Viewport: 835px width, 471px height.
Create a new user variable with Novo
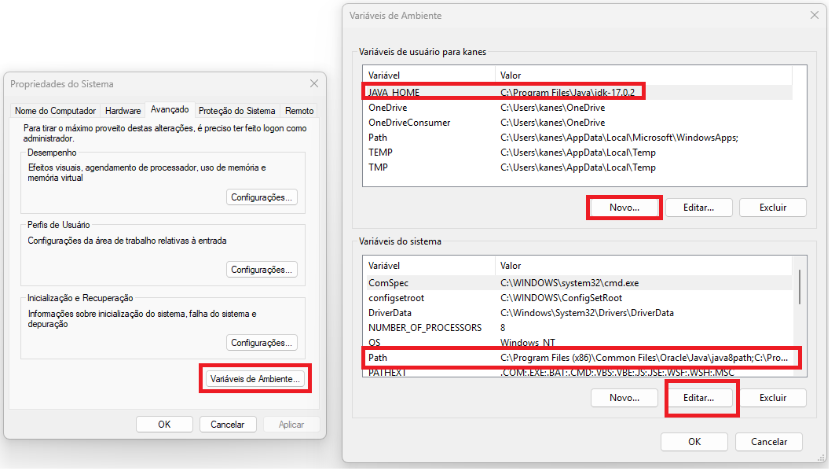click(x=624, y=207)
